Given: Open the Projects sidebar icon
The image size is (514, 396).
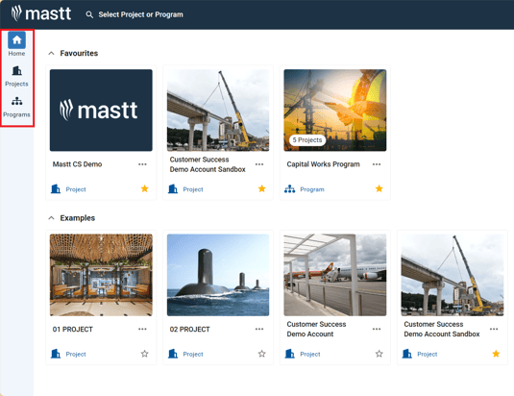Looking at the screenshot, I should pos(16,71).
